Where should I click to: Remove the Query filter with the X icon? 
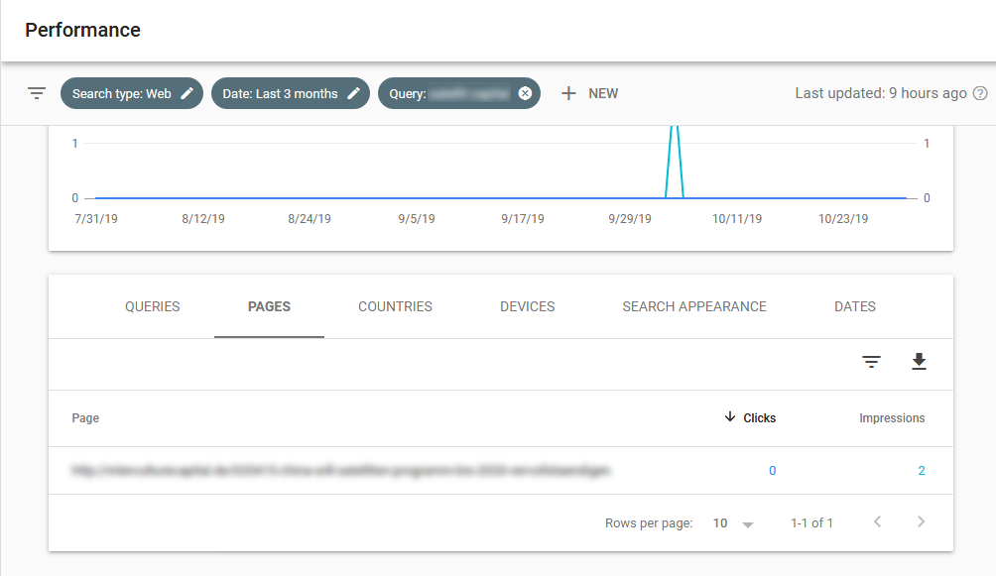[x=525, y=92]
